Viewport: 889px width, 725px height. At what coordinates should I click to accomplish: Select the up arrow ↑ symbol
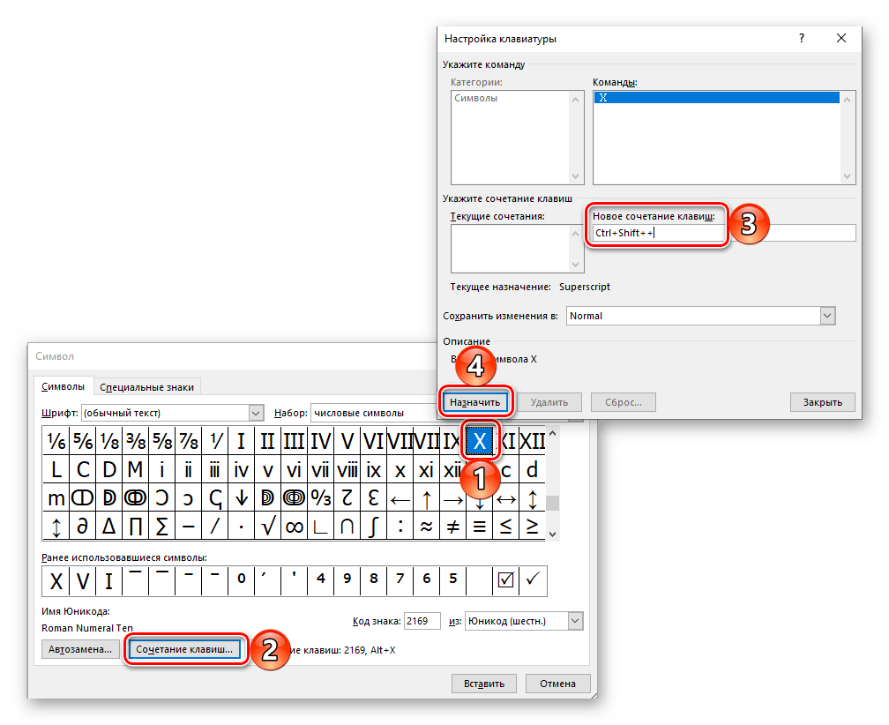point(426,499)
